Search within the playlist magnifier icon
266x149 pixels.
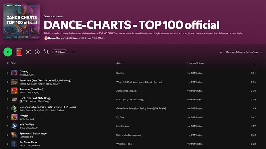221,52
